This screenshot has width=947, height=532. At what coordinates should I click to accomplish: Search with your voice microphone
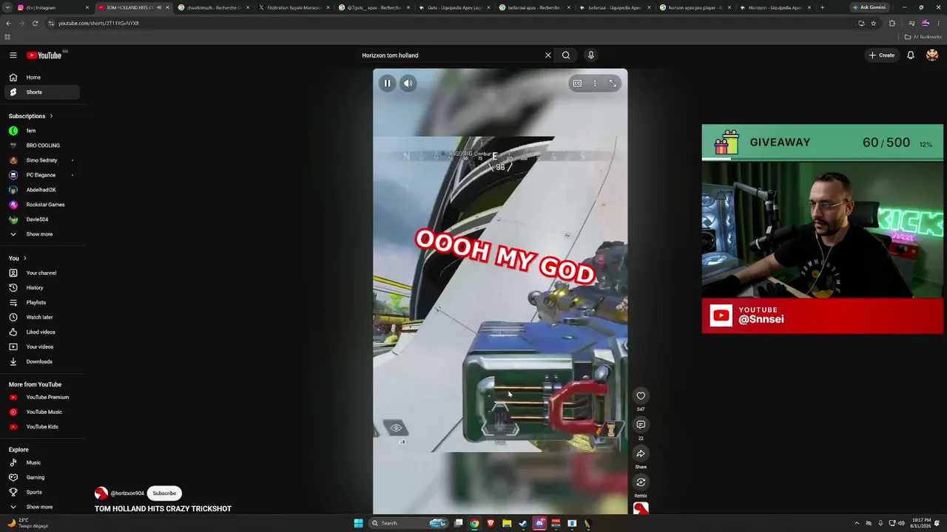coord(590,55)
